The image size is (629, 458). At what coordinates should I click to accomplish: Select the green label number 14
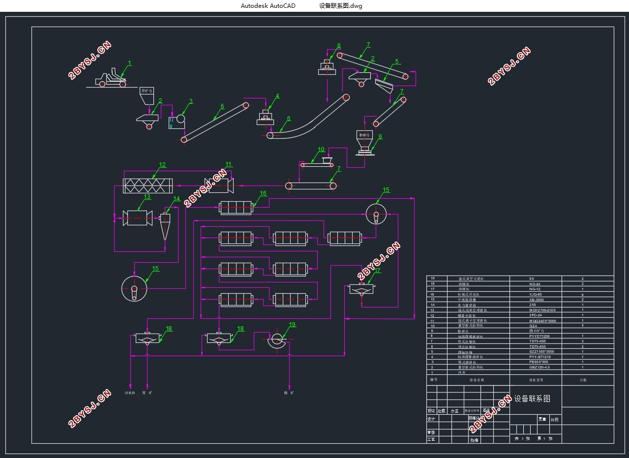click(x=177, y=199)
